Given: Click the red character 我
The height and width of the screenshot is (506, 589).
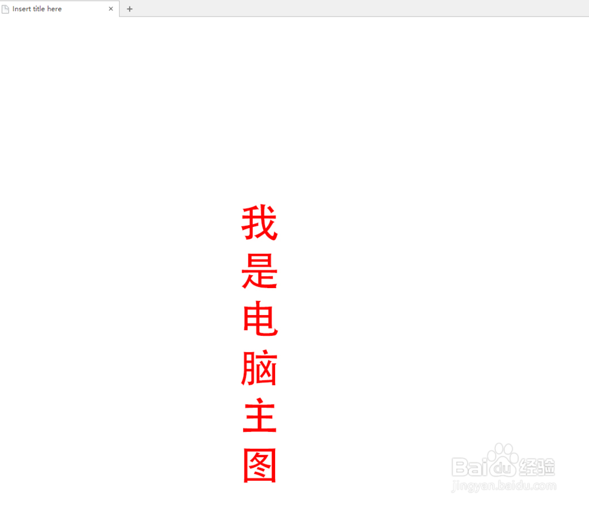Looking at the screenshot, I should coord(260,223).
